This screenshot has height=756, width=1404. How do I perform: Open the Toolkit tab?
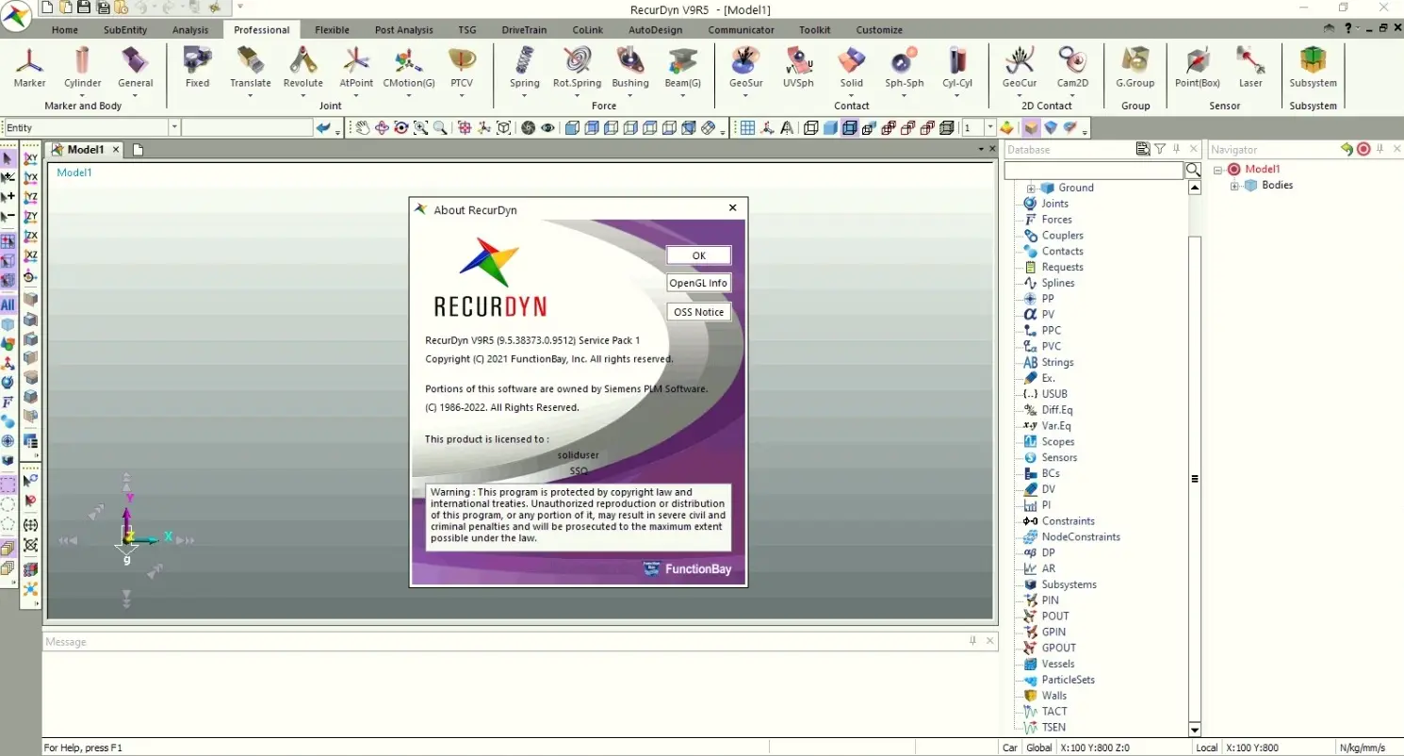point(815,29)
